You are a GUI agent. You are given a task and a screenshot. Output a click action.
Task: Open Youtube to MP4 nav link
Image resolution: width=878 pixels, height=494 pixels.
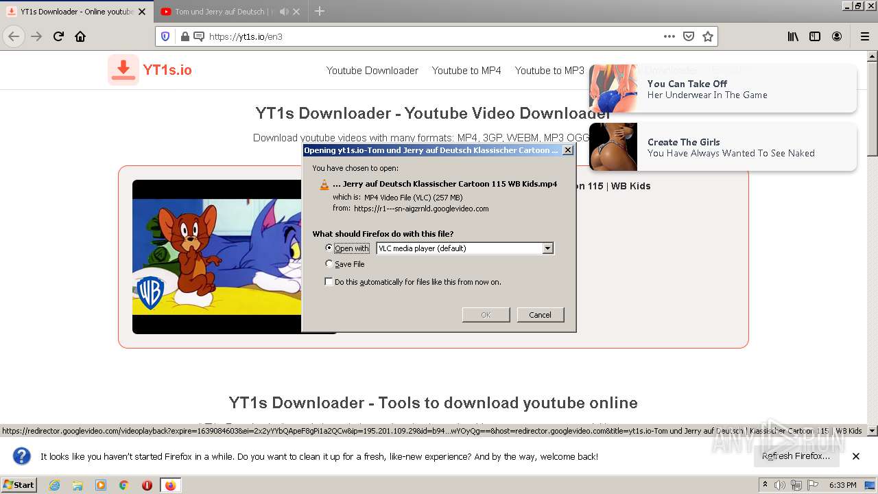point(466,71)
